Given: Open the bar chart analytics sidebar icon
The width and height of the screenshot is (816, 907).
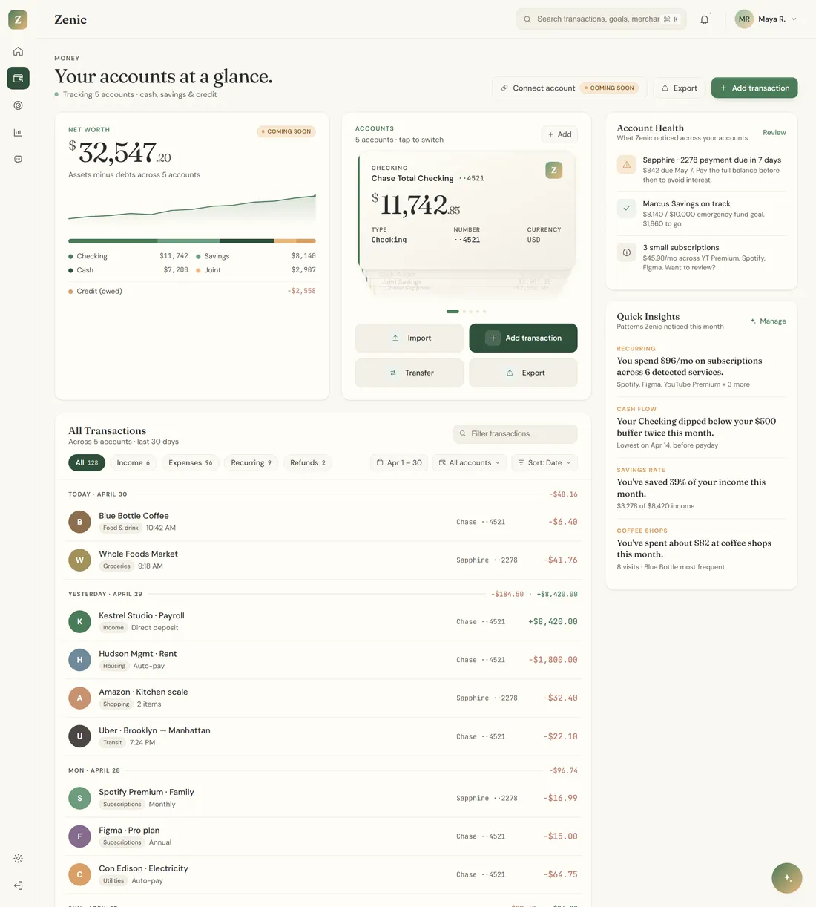Looking at the screenshot, I should click(18, 133).
